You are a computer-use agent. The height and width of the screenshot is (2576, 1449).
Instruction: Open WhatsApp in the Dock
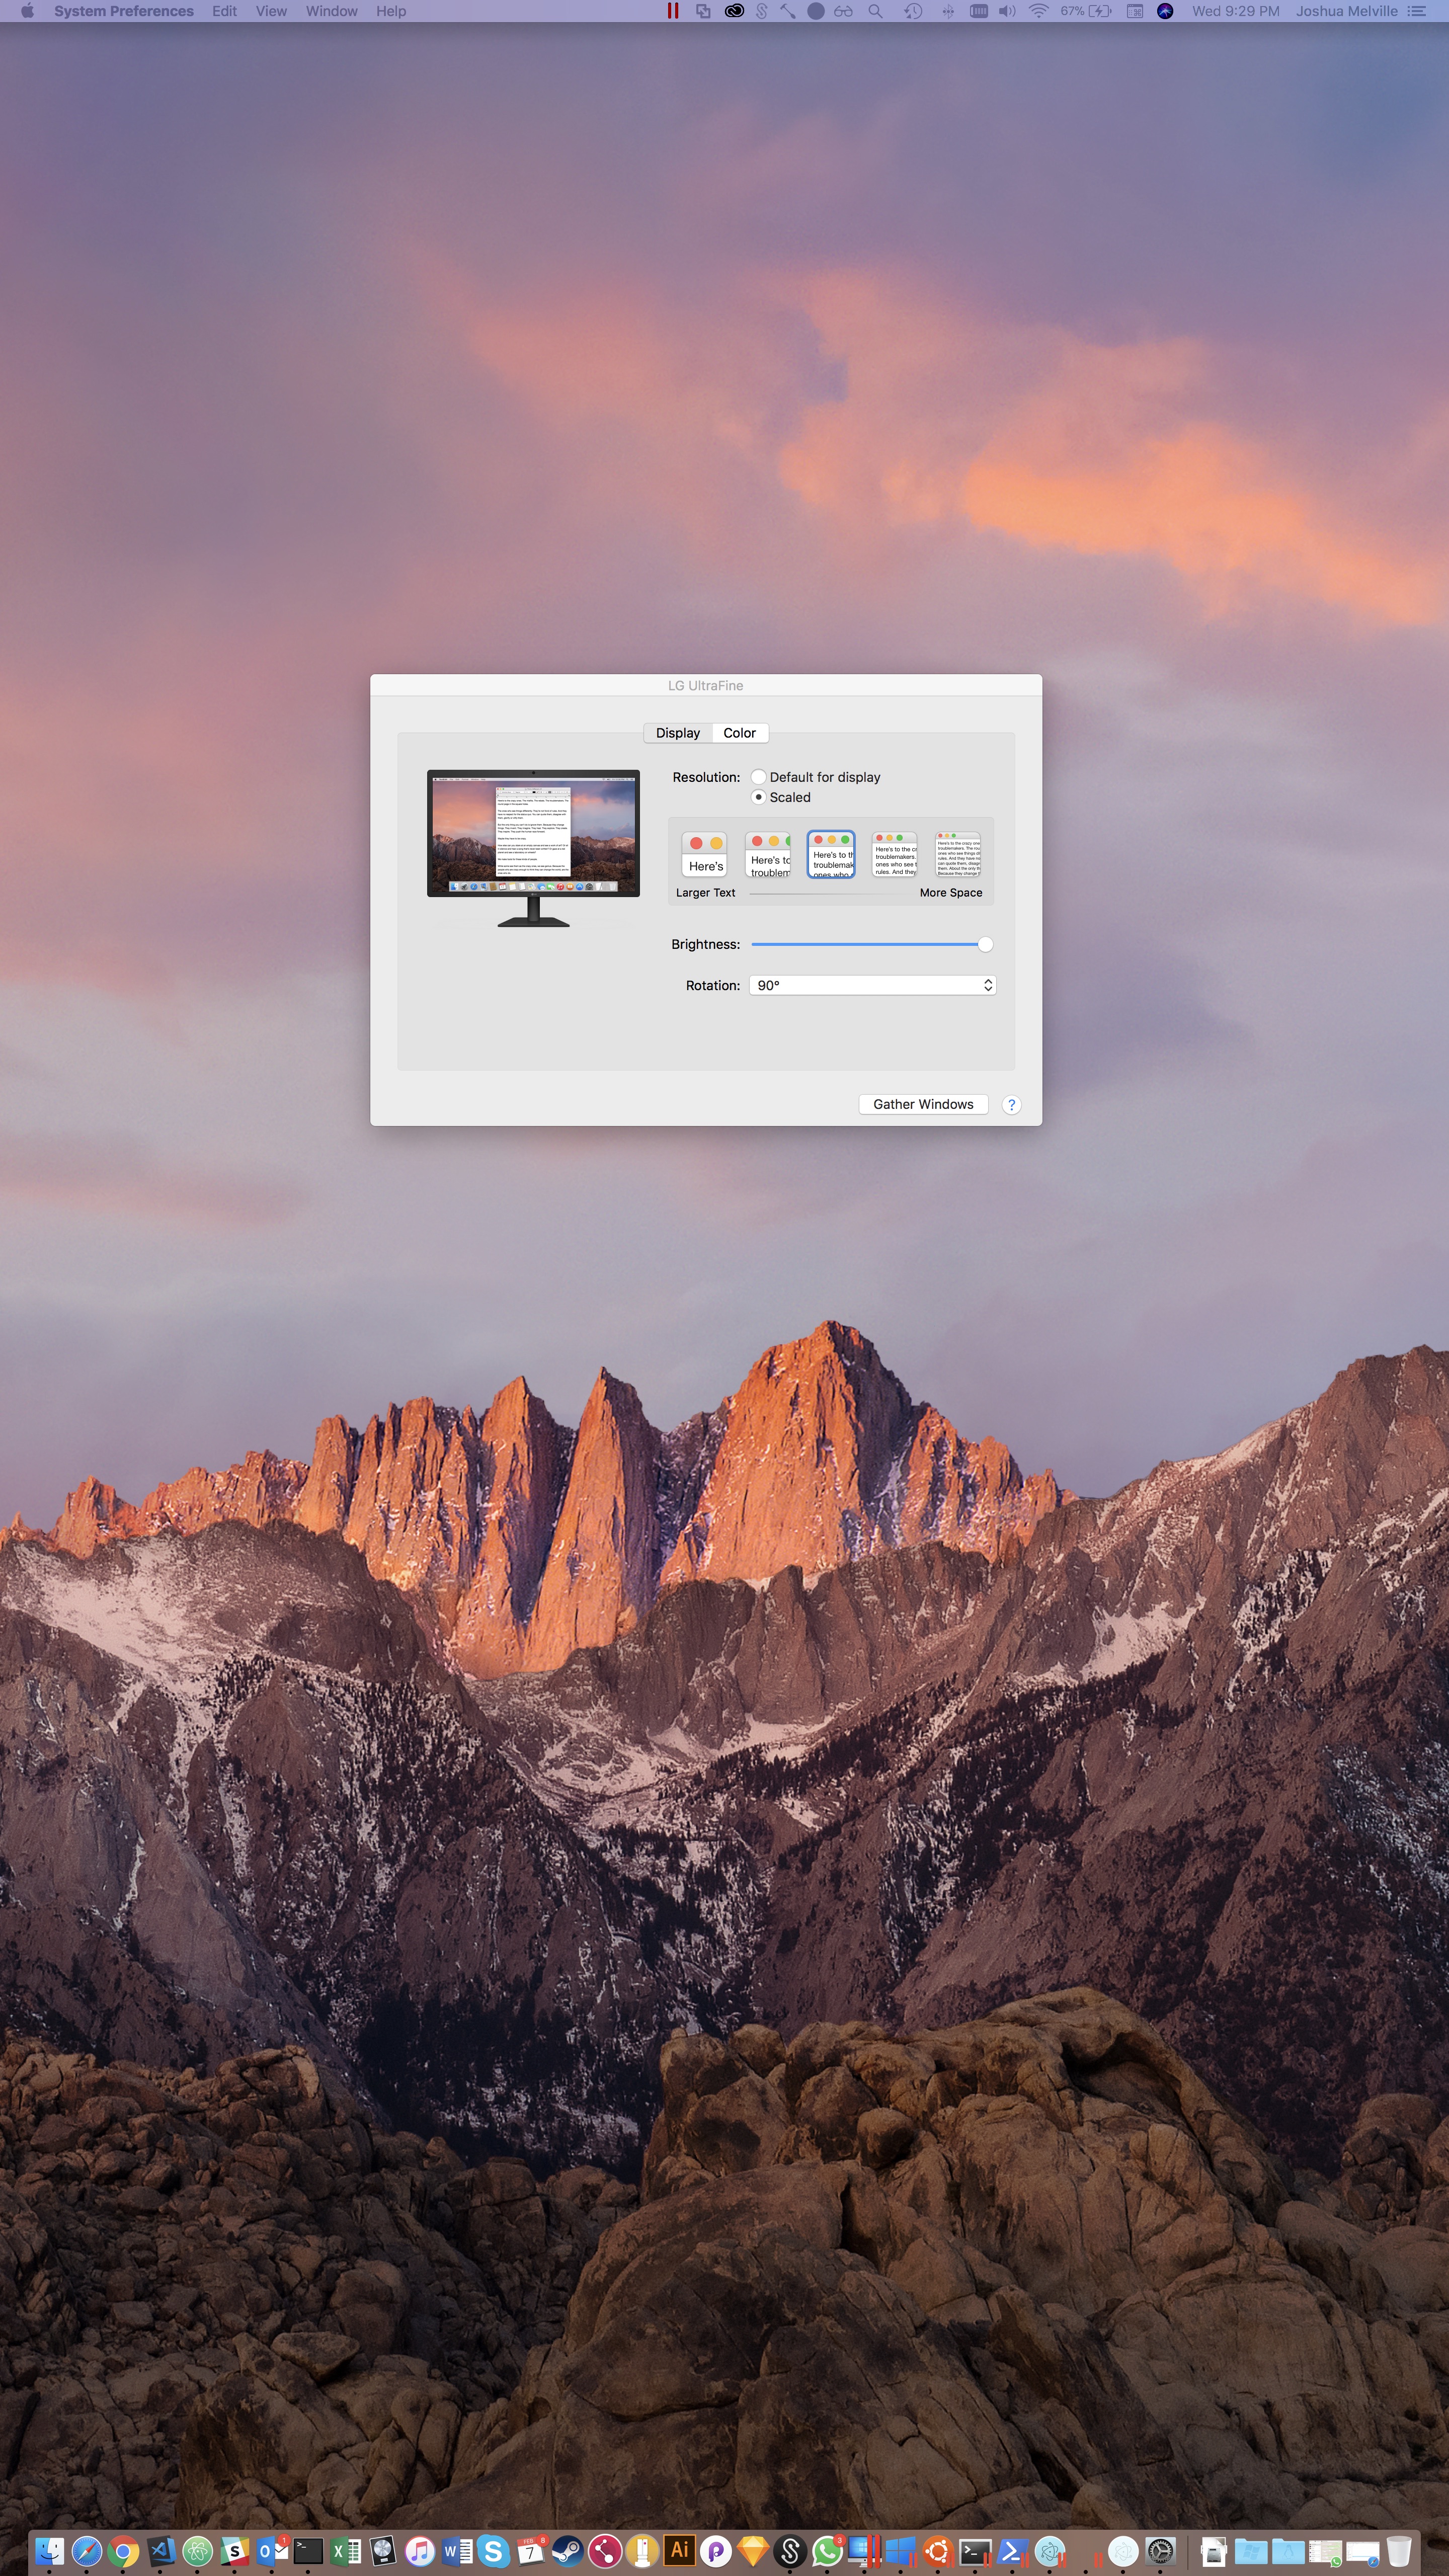[827, 2551]
